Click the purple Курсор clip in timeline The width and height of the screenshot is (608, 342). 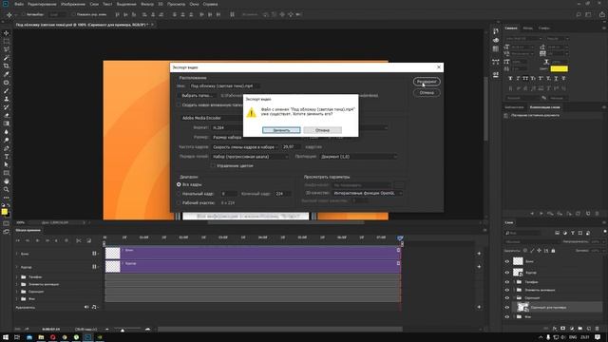coord(253,266)
